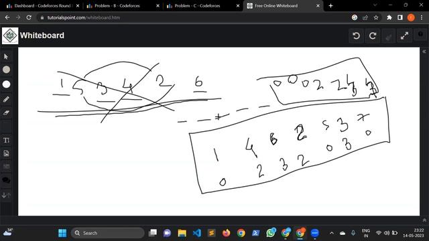Open the ENG IN language switcher
Image resolution: width=429 pixels, height=241 pixels.
(366, 233)
